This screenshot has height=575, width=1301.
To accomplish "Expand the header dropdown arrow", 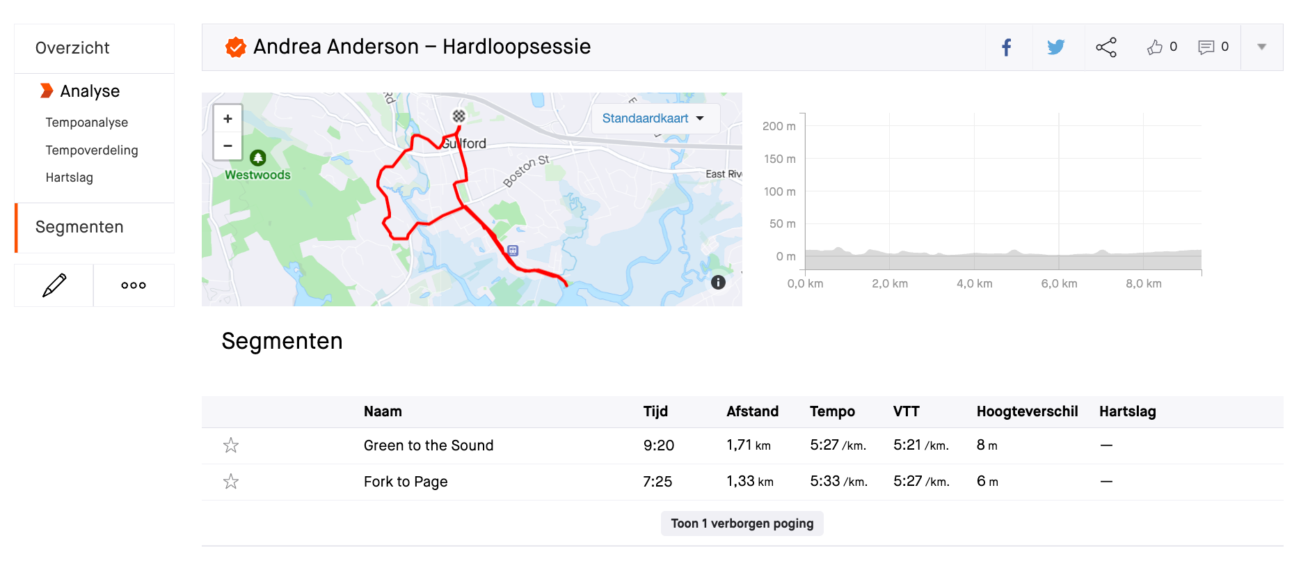I will [x=1261, y=47].
